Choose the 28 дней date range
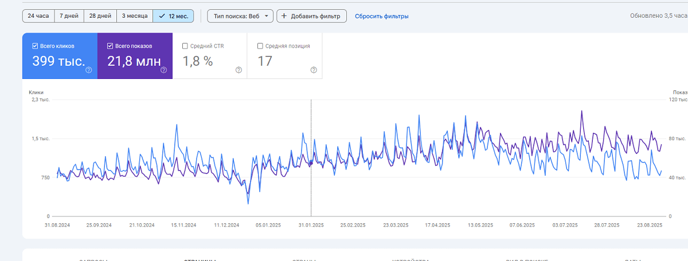Screen dimensions: 688x261 click(x=100, y=16)
